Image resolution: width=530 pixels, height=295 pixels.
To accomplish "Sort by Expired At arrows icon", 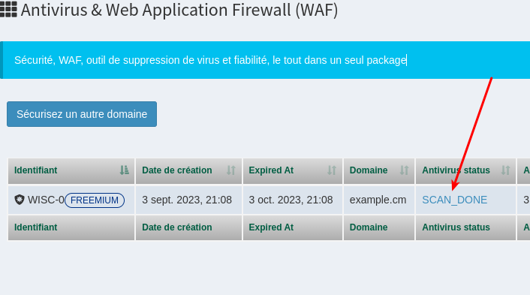I will pyautogui.click(x=332, y=170).
